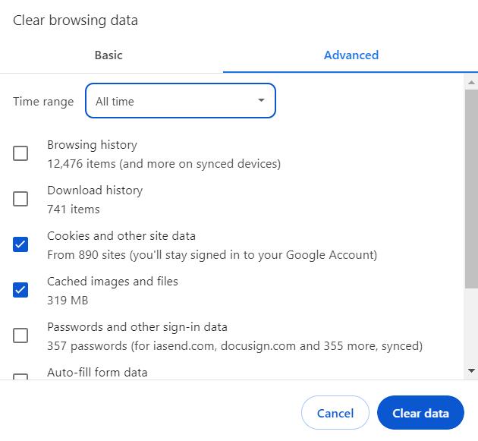The image size is (478, 441).
Task: Click the 'Auto-fill form data' label
Action: coord(97,373)
